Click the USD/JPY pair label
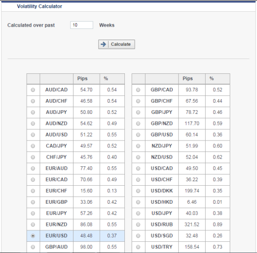Screen dimensions: 257x253 tap(162, 213)
